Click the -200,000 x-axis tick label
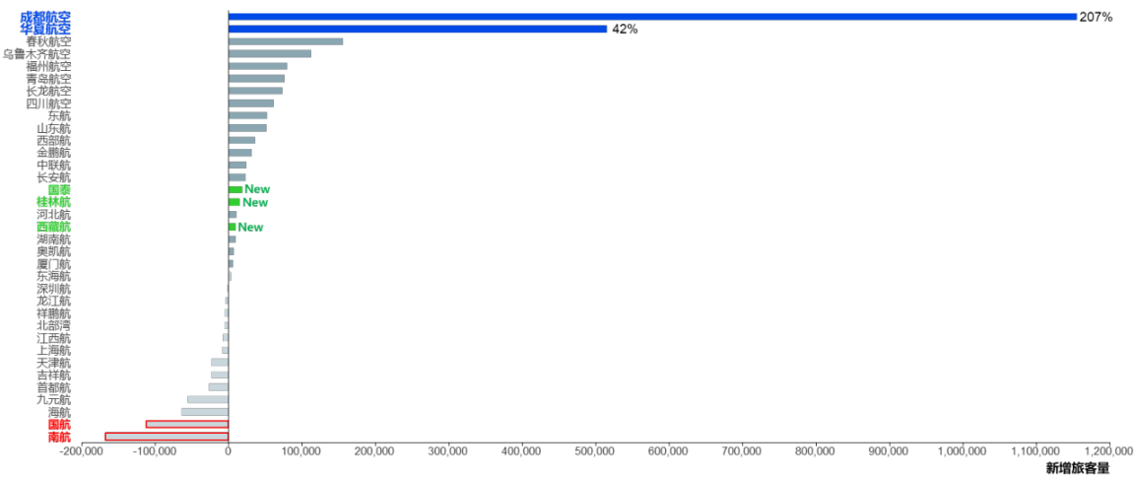Viewport: 1135px width, 477px height. point(83,451)
